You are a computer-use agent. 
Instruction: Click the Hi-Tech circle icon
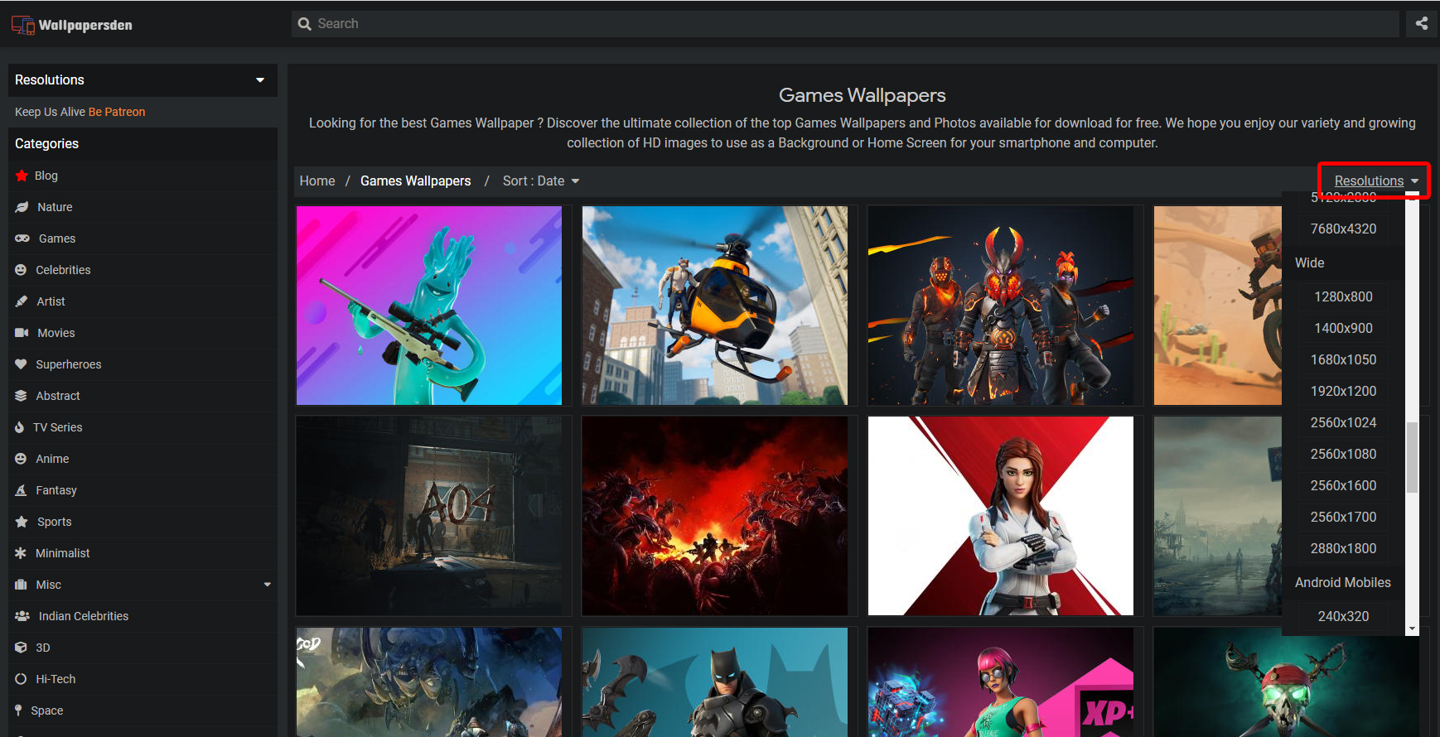coord(21,679)
